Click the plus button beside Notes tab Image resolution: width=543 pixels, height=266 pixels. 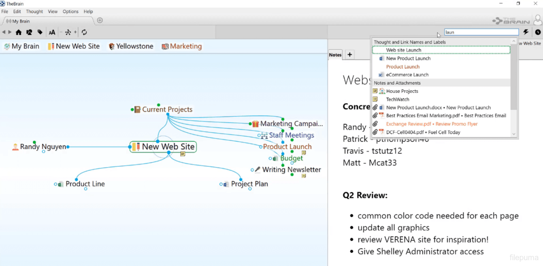[x=350, y=55]
